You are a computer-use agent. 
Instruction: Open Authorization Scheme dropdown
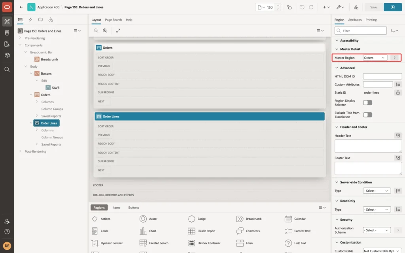pos(377,230)
